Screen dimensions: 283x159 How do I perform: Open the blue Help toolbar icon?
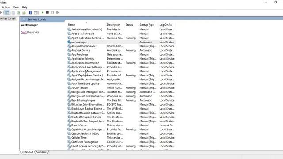pyautogui.click(x=31, y=12)
